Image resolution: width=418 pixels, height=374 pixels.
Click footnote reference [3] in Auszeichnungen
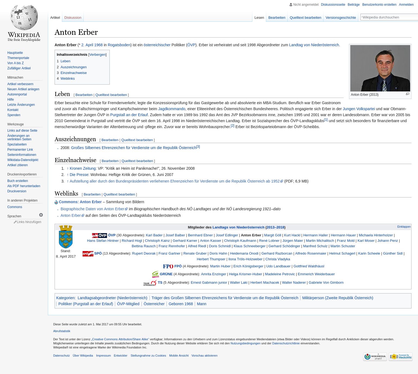tap(198, 147)
